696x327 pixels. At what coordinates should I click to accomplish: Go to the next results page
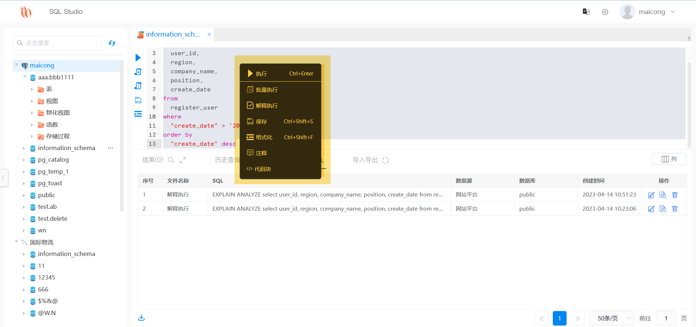tap(578, 319)
